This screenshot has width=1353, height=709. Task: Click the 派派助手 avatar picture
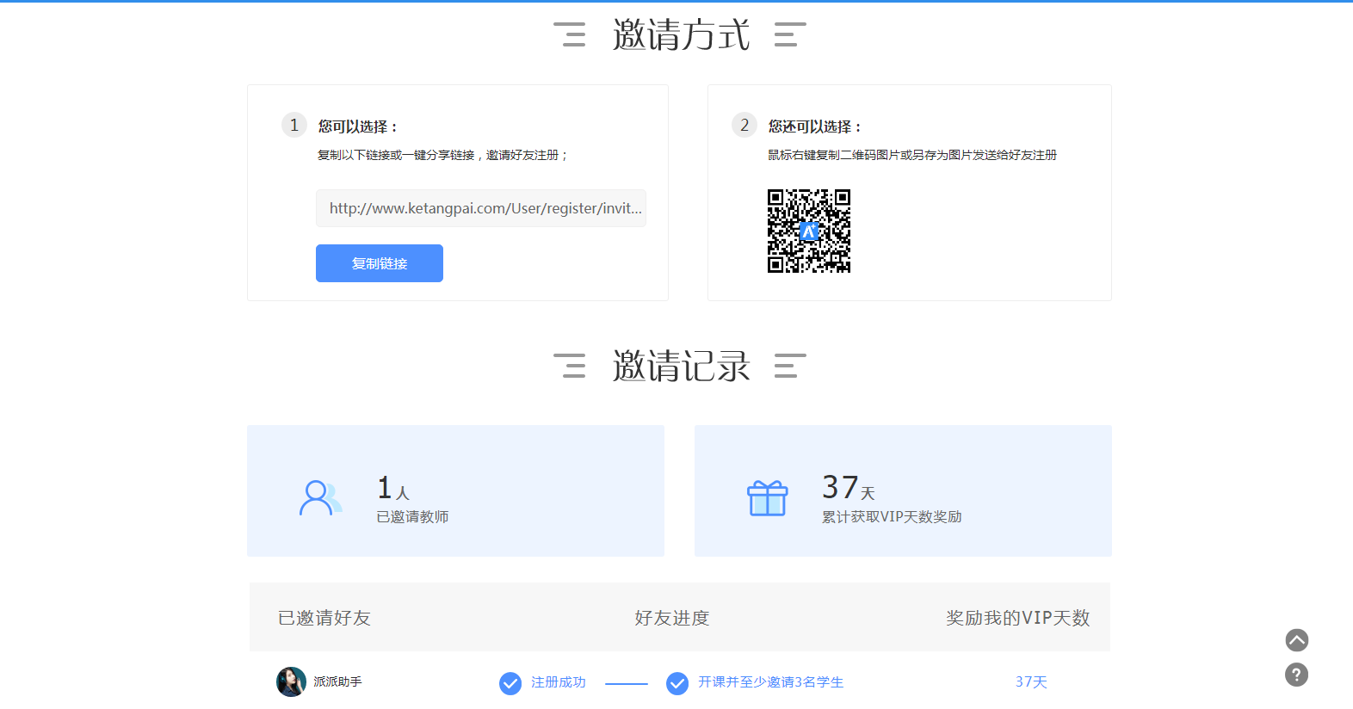291,681
